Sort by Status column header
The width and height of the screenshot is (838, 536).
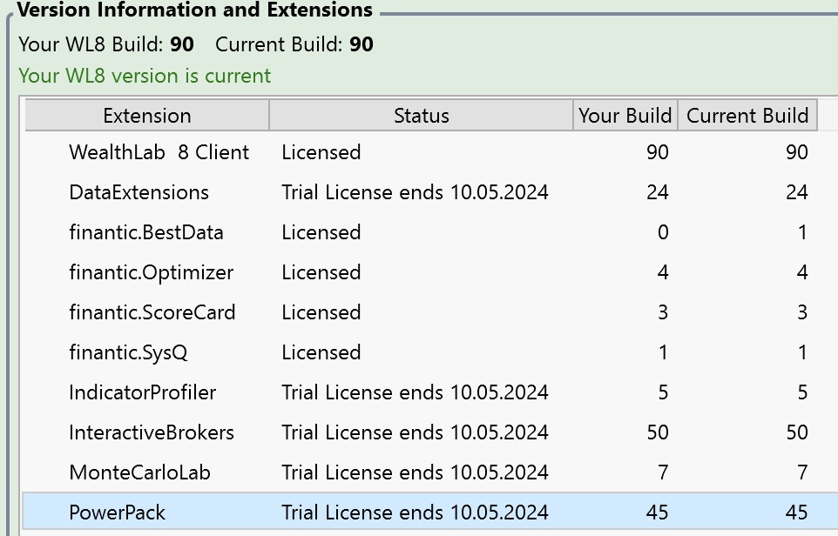[x=421, y=116]
